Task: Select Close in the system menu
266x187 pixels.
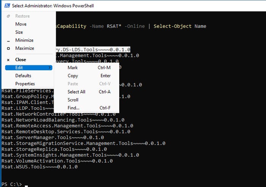Action: click(x=28, y=60)
